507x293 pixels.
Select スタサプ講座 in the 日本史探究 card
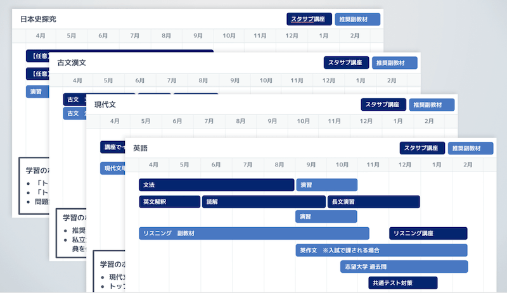coord(309,19)
